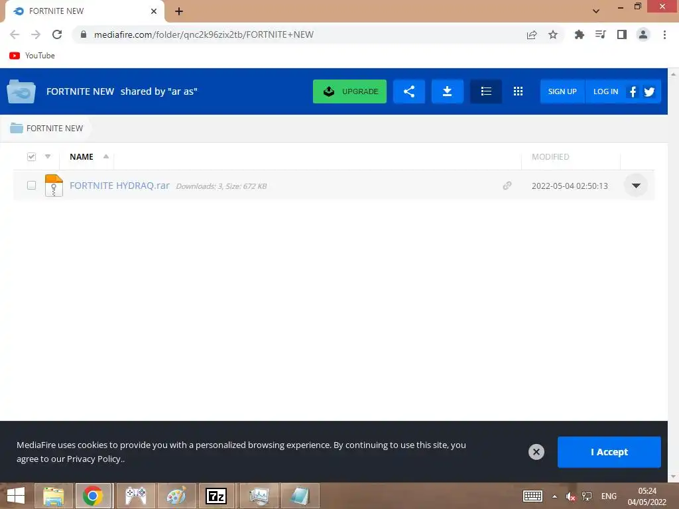Check the FORTNITE HYDRAQ.rar checkbox
The image size is (679, 509).
pyautogui.click(x=31, y=186)
